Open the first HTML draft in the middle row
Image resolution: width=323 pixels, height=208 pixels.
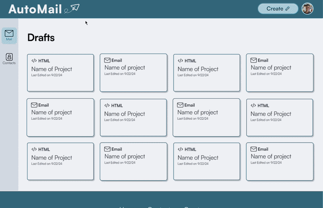click(x=133, y=117)
